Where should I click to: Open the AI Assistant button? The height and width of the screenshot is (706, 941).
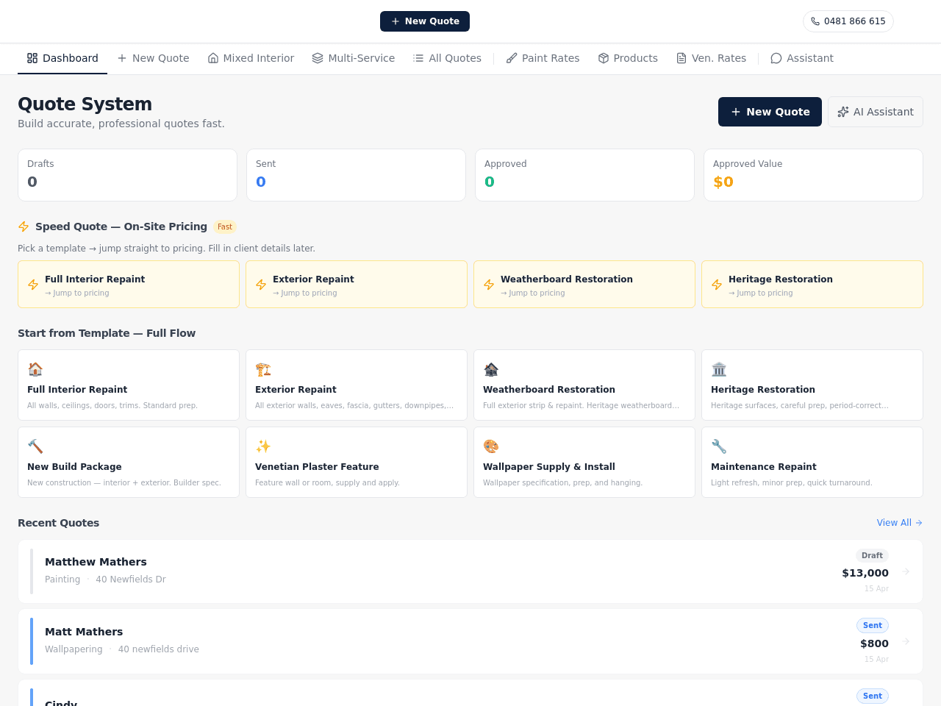(x=876, y=112)
